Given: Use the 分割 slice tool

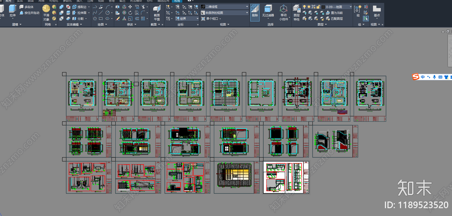Looking at the screenshot, I should 78,19.
